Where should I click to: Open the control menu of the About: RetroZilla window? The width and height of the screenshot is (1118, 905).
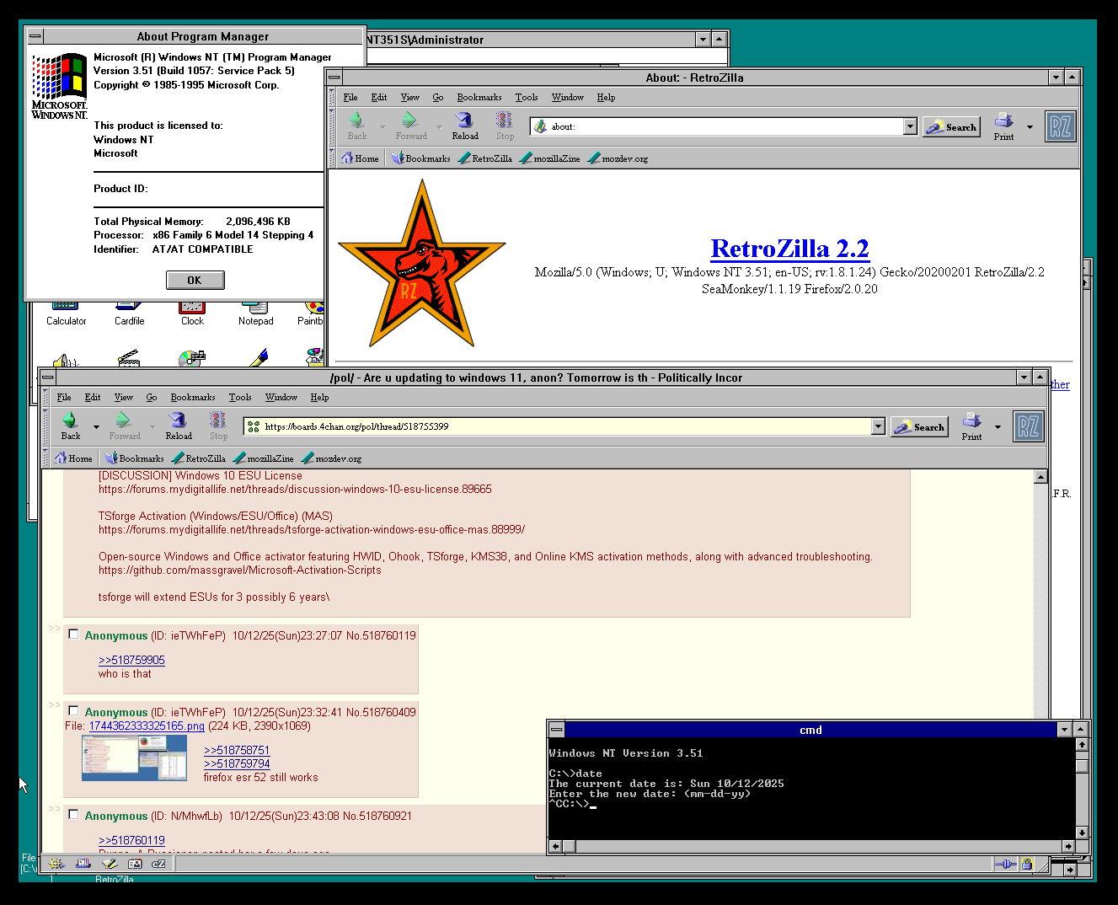tap(334, 78)
